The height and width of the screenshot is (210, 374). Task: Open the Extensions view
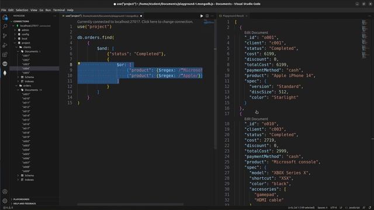coord(5,54)
